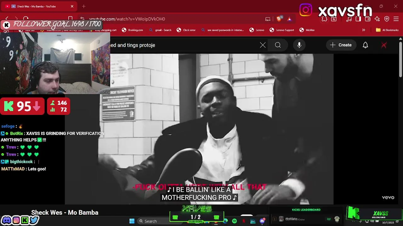Screen dimensions: 403x226
Task: Click the YouTube Create button
Action: coord(341,45)
